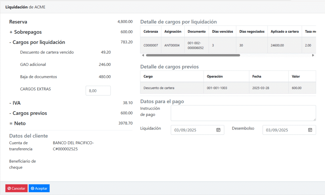Click document number 001-002-000006052 cell
The width and height of the screenshot is (325, 195).
pos(196,45)
